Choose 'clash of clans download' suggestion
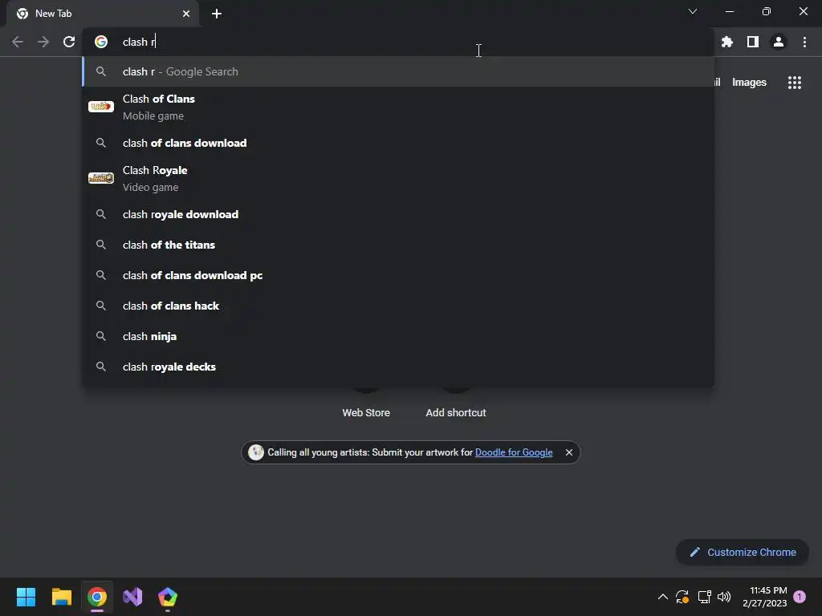This screenshot has height=616, width=822. click(398, 143)
